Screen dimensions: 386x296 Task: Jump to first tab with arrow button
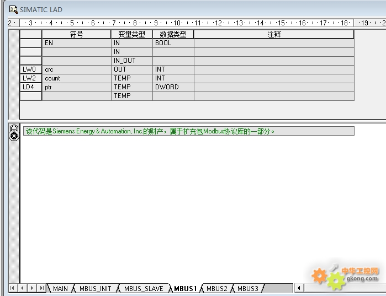coord(12,288)
